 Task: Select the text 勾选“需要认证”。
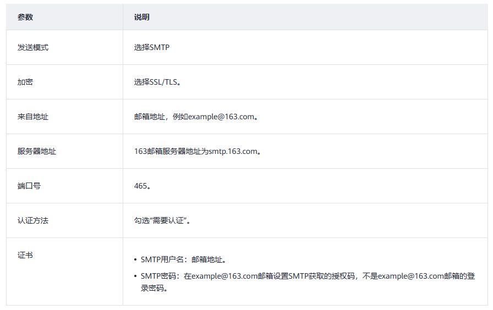(x=162, y=220)
